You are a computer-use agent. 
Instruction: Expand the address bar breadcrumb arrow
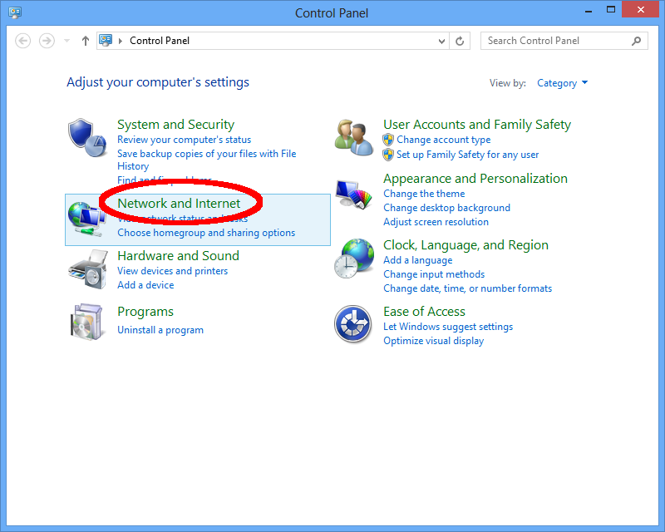coord(121,41)
